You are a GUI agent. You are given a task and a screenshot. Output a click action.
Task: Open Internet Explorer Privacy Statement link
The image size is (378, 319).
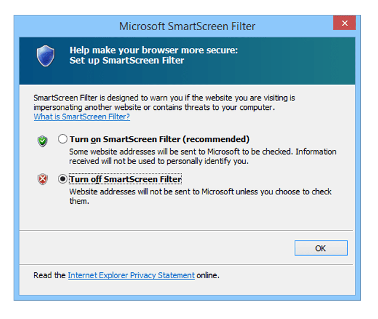(x=131, y=275)
